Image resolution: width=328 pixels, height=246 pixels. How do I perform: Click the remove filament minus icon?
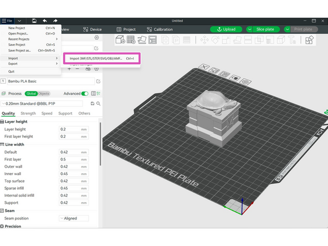pos(78,69)
